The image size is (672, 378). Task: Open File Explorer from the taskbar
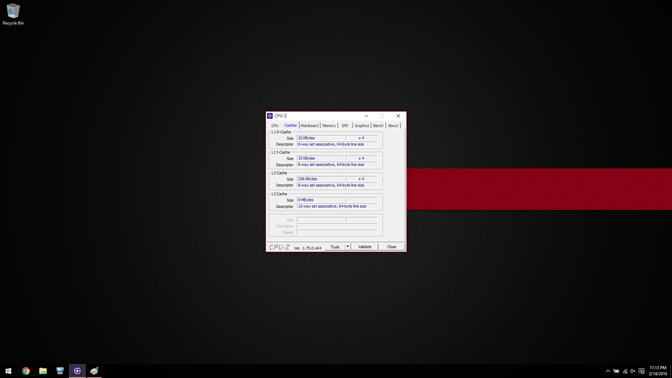point(43,371)
